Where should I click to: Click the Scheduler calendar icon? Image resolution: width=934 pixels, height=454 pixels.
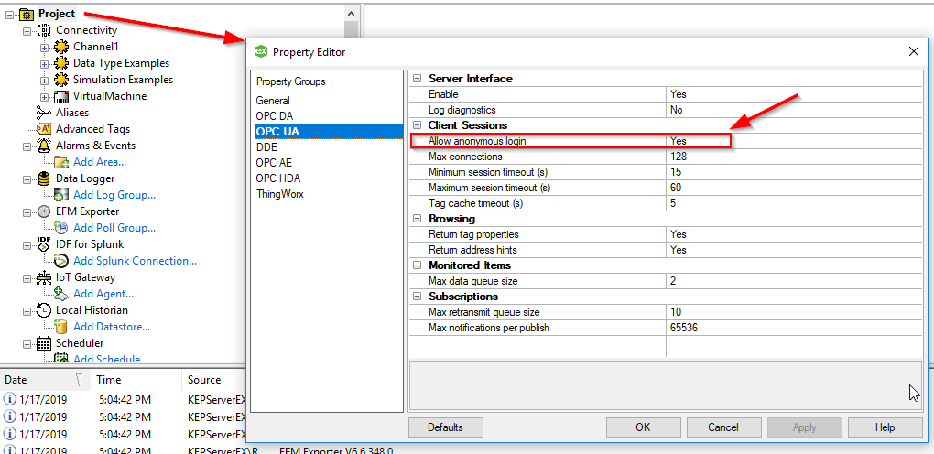[44, 343]
